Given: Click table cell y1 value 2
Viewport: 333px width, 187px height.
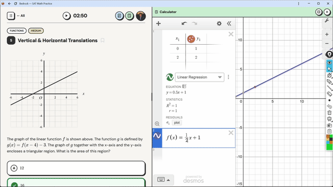Looking at the screenshot, I should (x=196, y=57).
